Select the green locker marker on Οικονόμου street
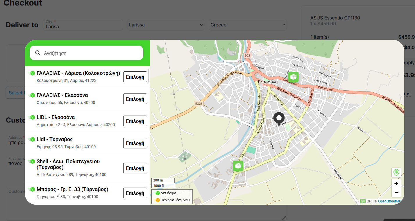The height and width of the screenshot is (221, 415). coord(293,77)
